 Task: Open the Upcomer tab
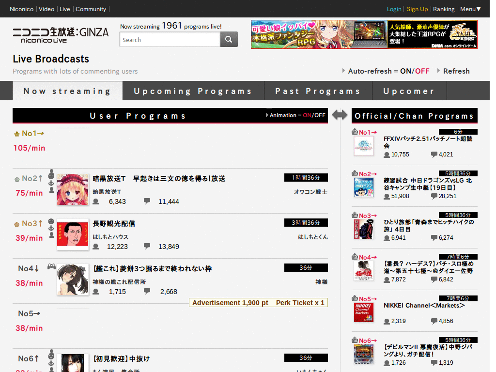[409, 91]
